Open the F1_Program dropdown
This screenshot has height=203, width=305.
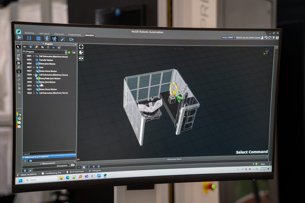pyautogui.click(x=66, y=52)
